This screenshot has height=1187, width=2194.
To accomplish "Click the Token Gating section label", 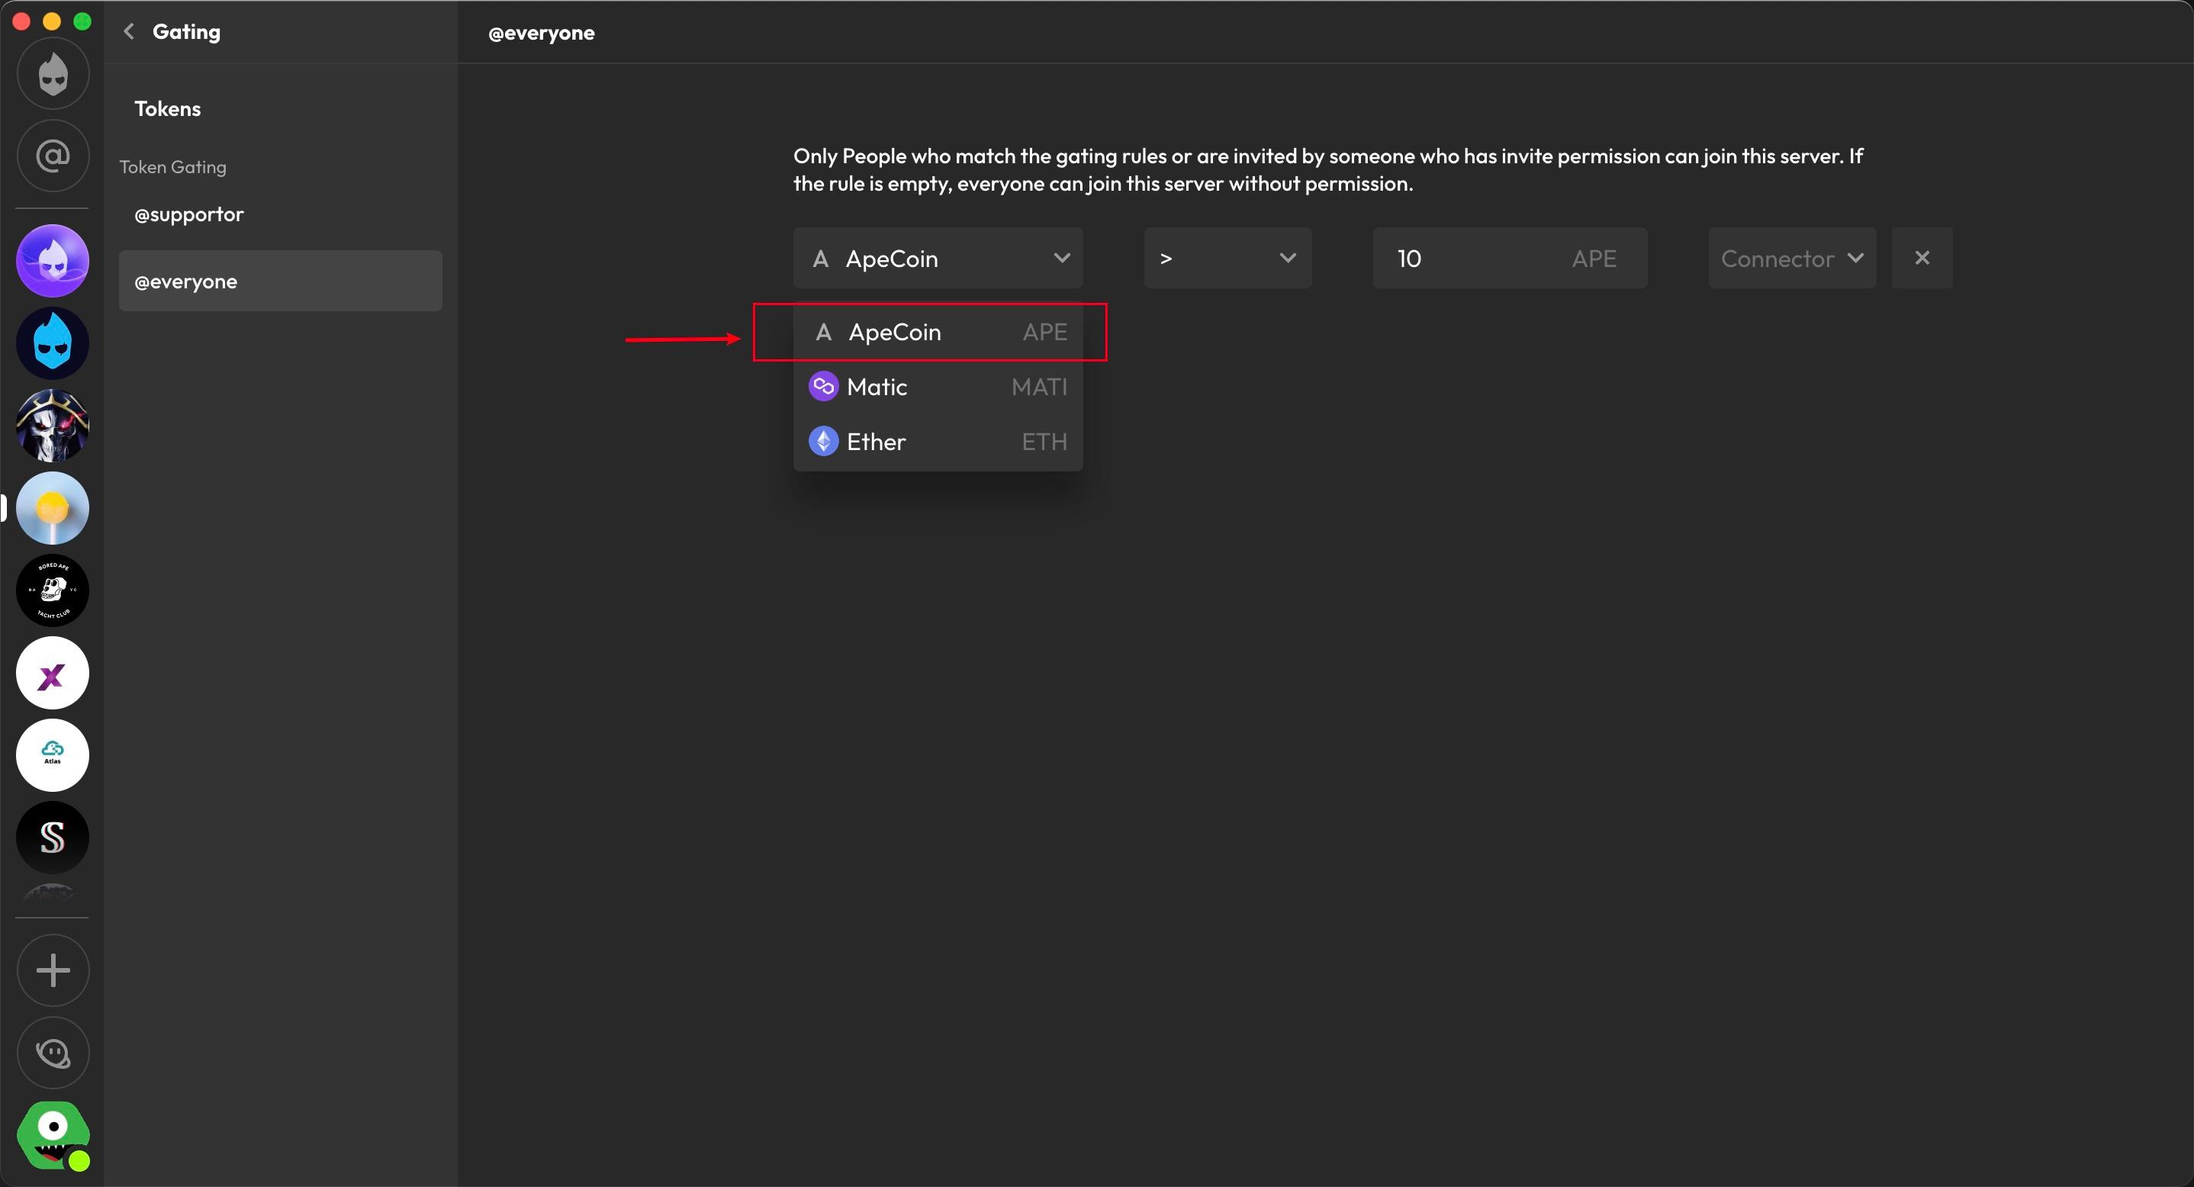I will click(173, 167).
